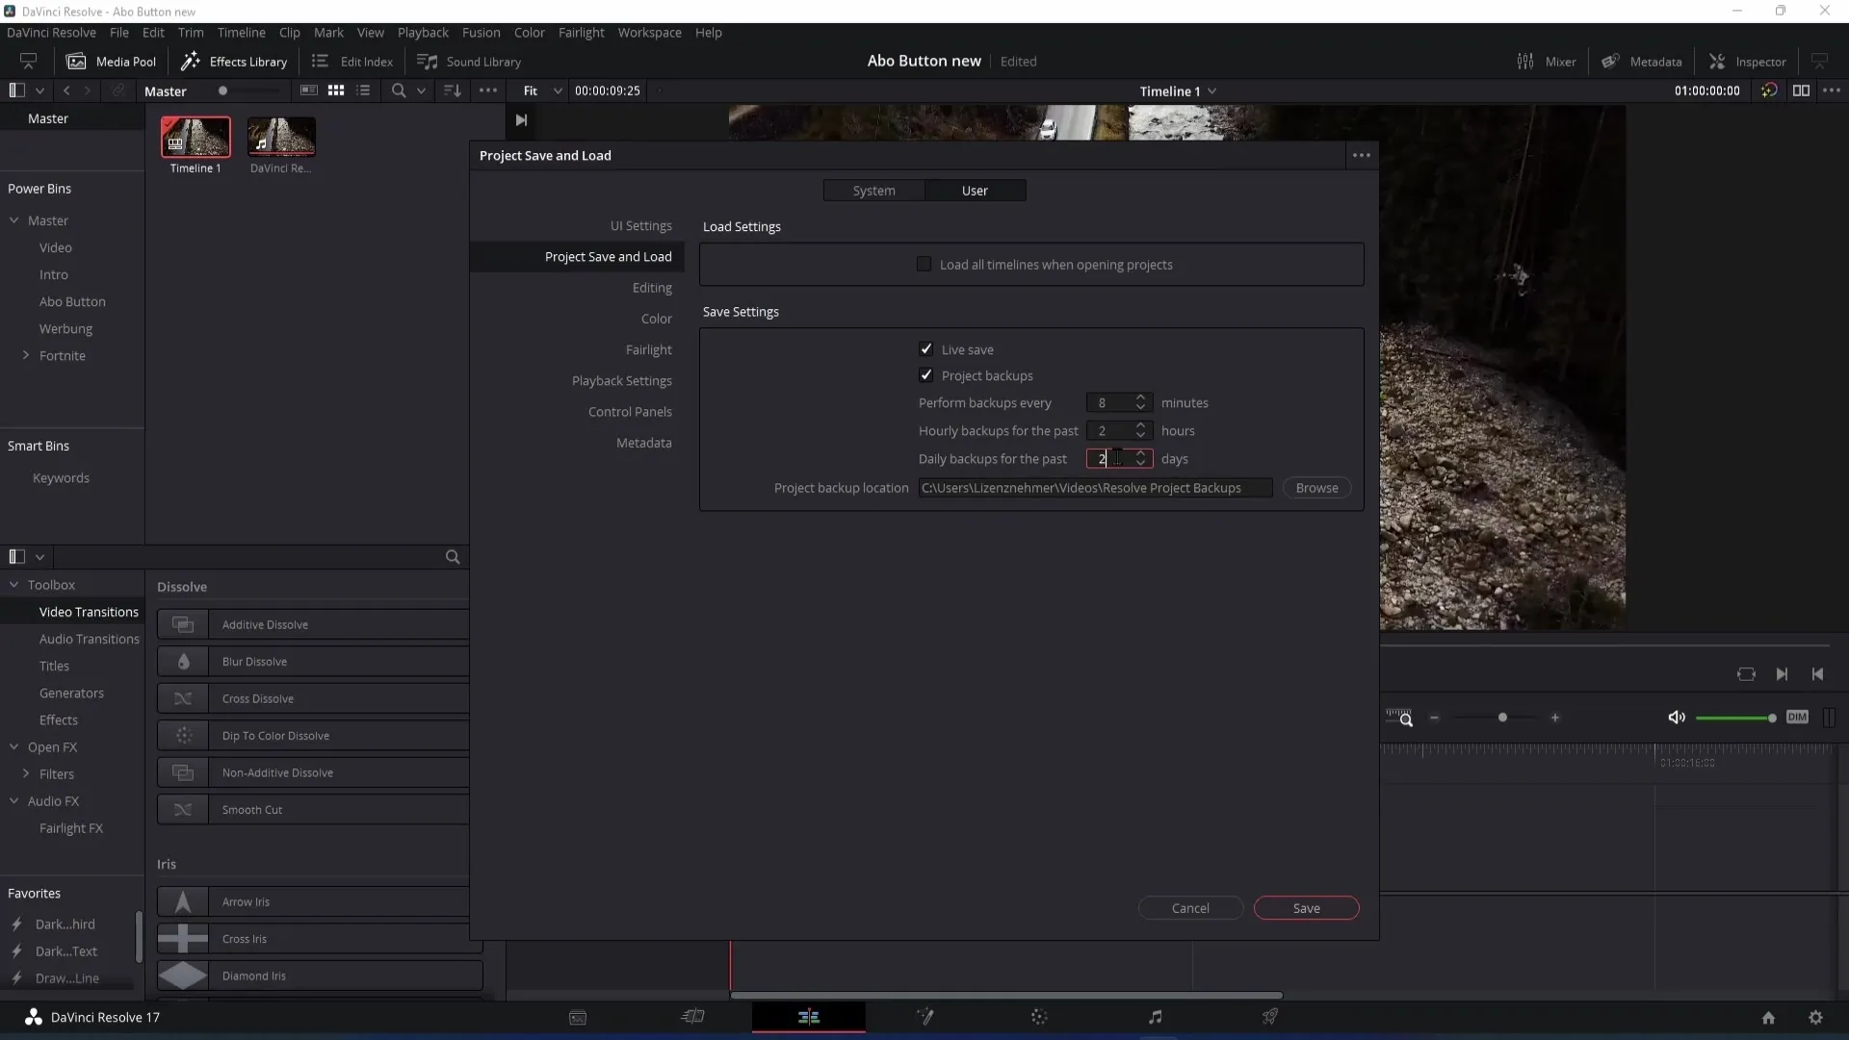The width and height of the screenshot is (1849, 1040).
Task: Click the Fairlight page icon
Action: point(1153,1016)
